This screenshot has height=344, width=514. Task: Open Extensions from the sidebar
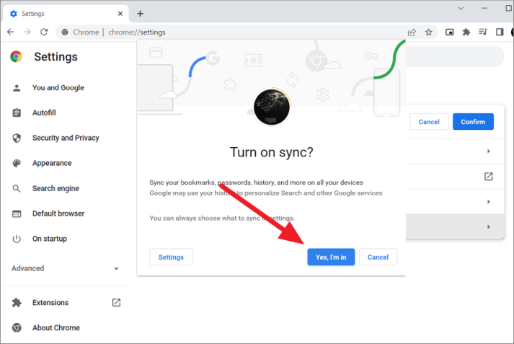point(50,302)
